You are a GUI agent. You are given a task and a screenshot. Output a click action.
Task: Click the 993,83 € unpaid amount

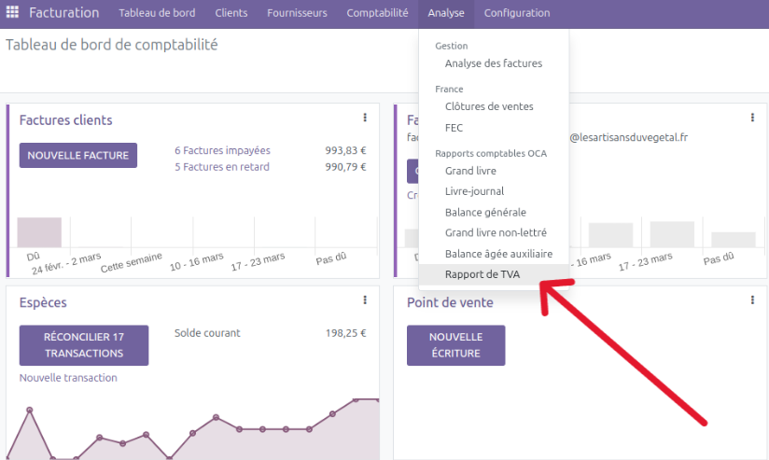345,150
